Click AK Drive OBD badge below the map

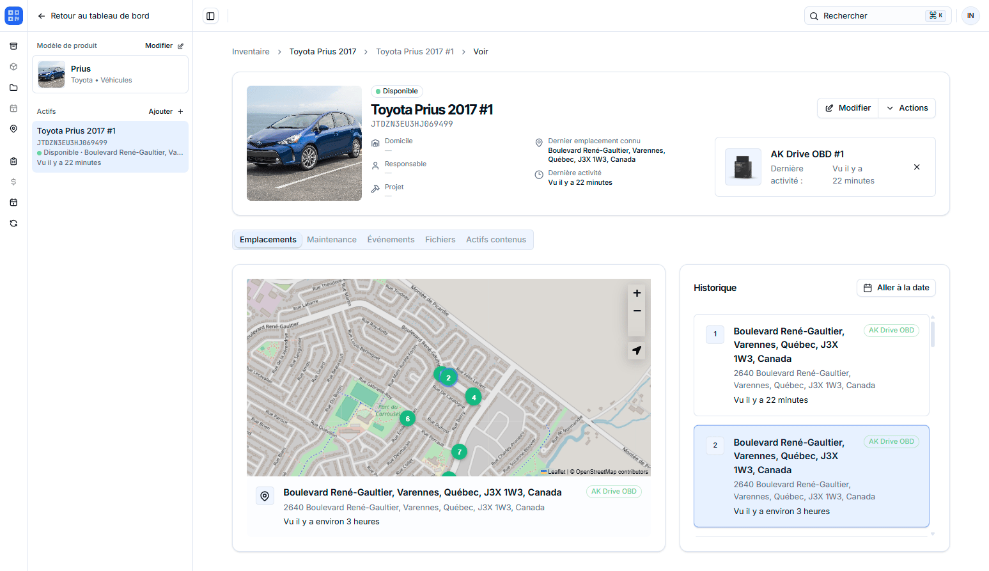tap(614, 492)
